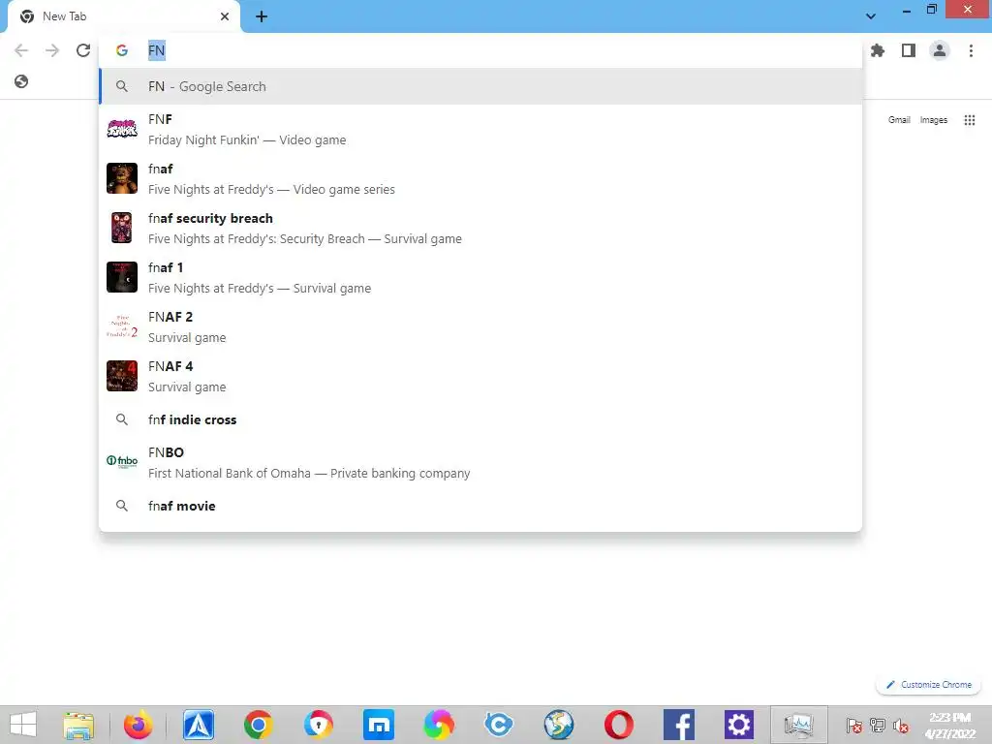Click Friday Night Funkin' logo thumbnail
This screenshot has width=992, height=744.
pyautogui.click(x=122, y=129)
